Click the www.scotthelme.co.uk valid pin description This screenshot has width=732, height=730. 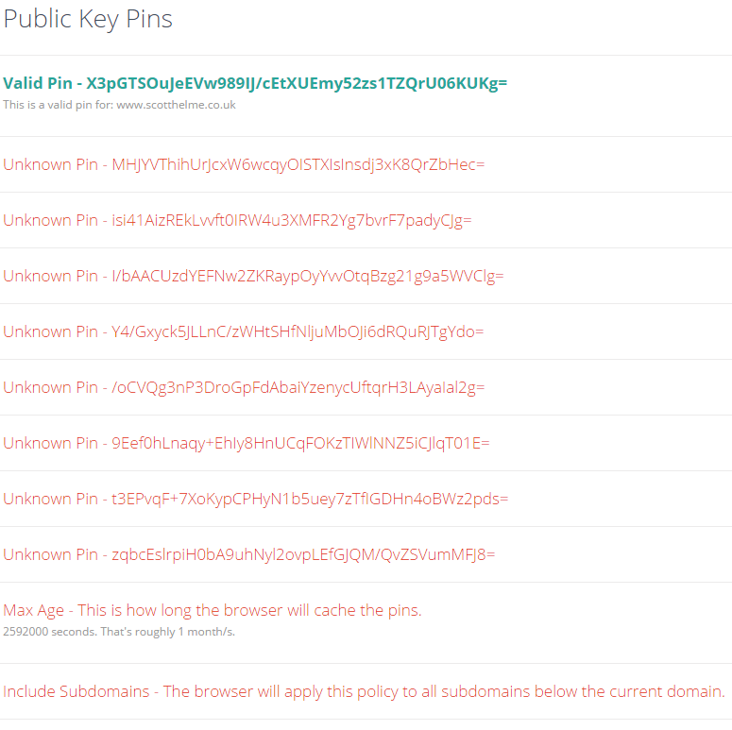point(176,105)
